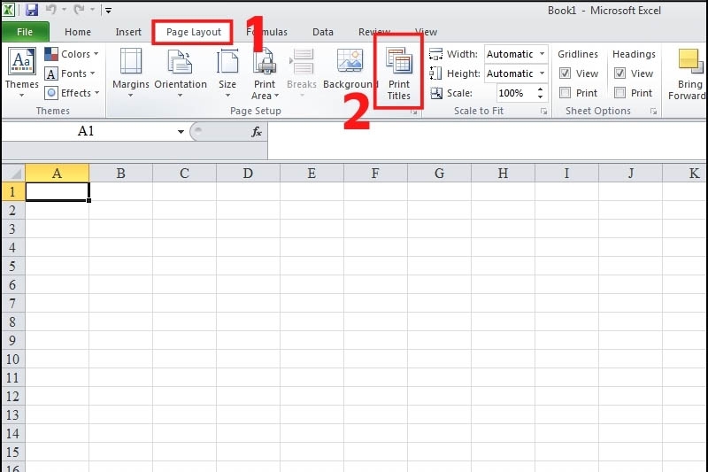Open the Orientation options

click(x=181, y=73)
